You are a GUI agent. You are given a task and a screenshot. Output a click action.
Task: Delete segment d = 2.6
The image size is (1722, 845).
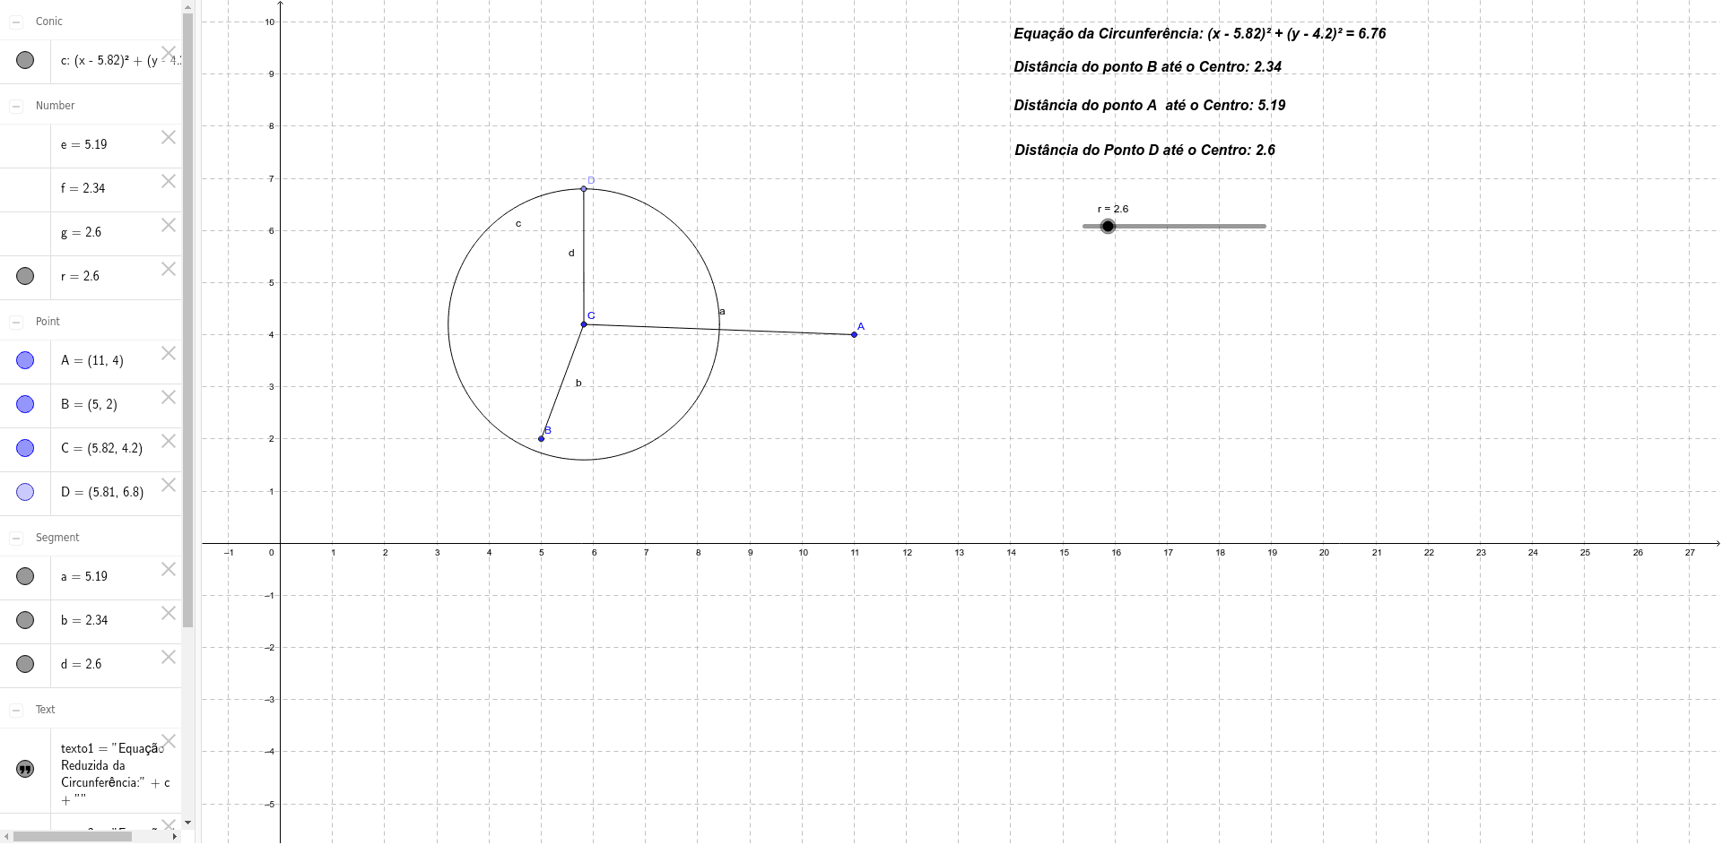coord(169,657)
